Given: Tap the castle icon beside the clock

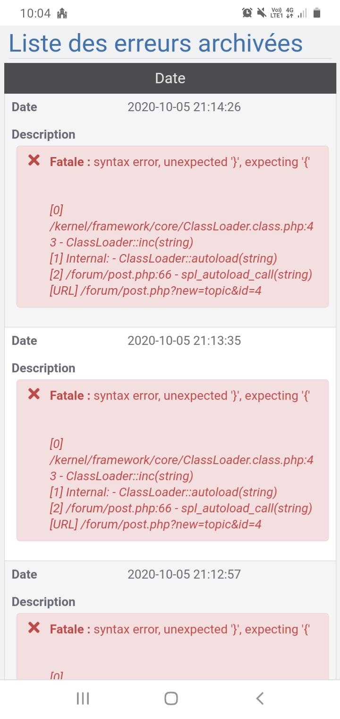Looking at the screenshot, I should [61, 13].
